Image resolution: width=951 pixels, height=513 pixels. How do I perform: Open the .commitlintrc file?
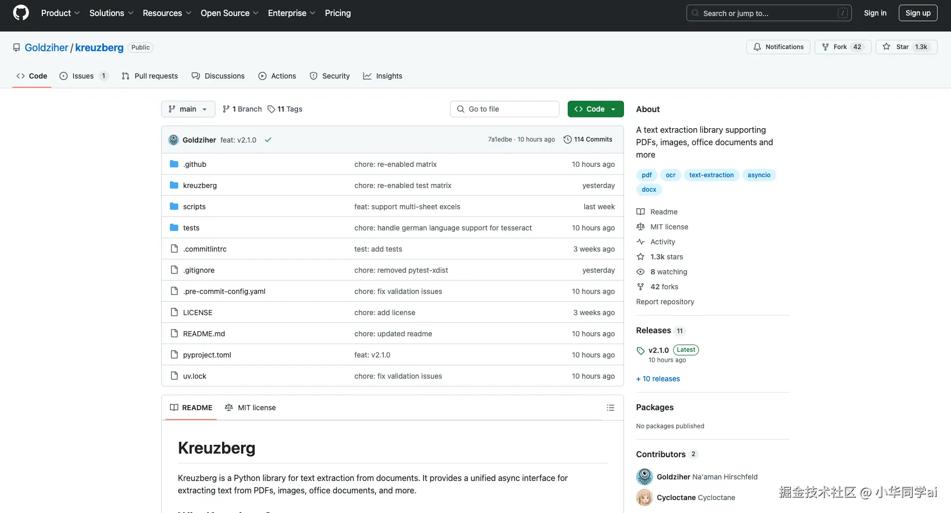click(205, 249)
